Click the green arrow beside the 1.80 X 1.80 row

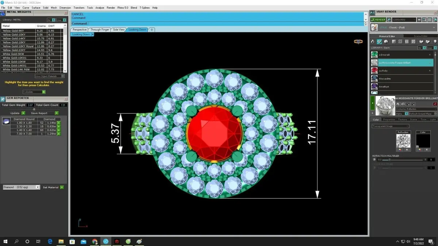58,123
